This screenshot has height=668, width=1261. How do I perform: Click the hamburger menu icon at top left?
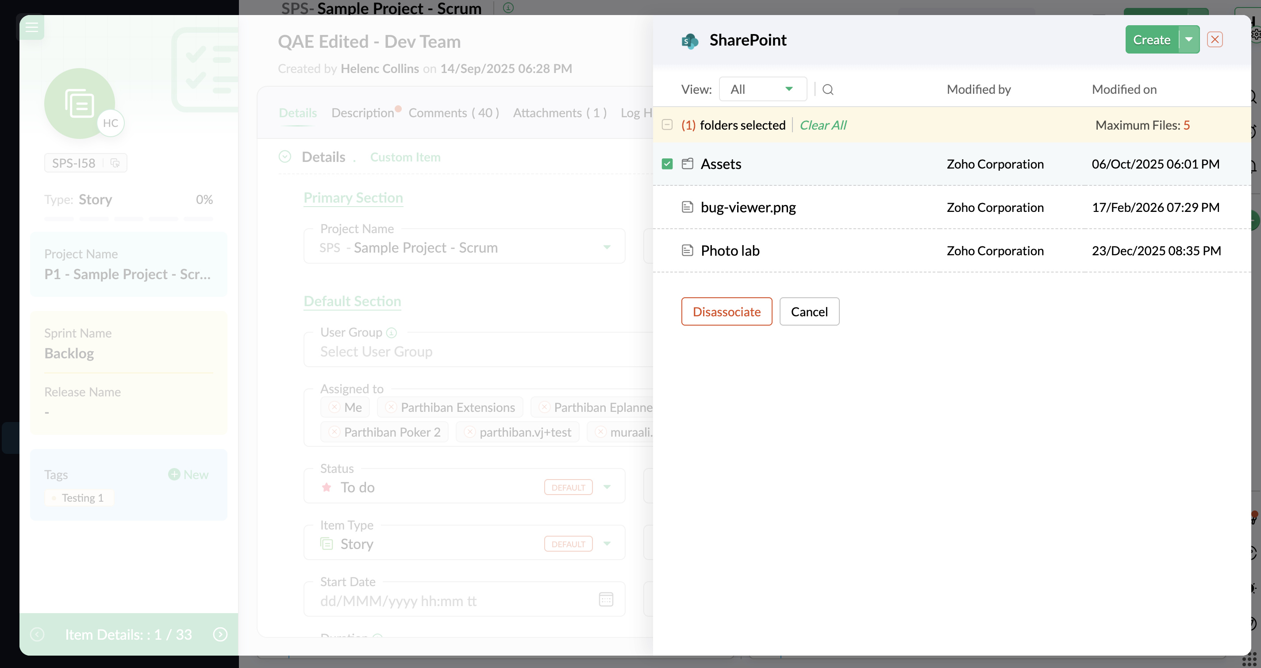(x=32, y=27)
